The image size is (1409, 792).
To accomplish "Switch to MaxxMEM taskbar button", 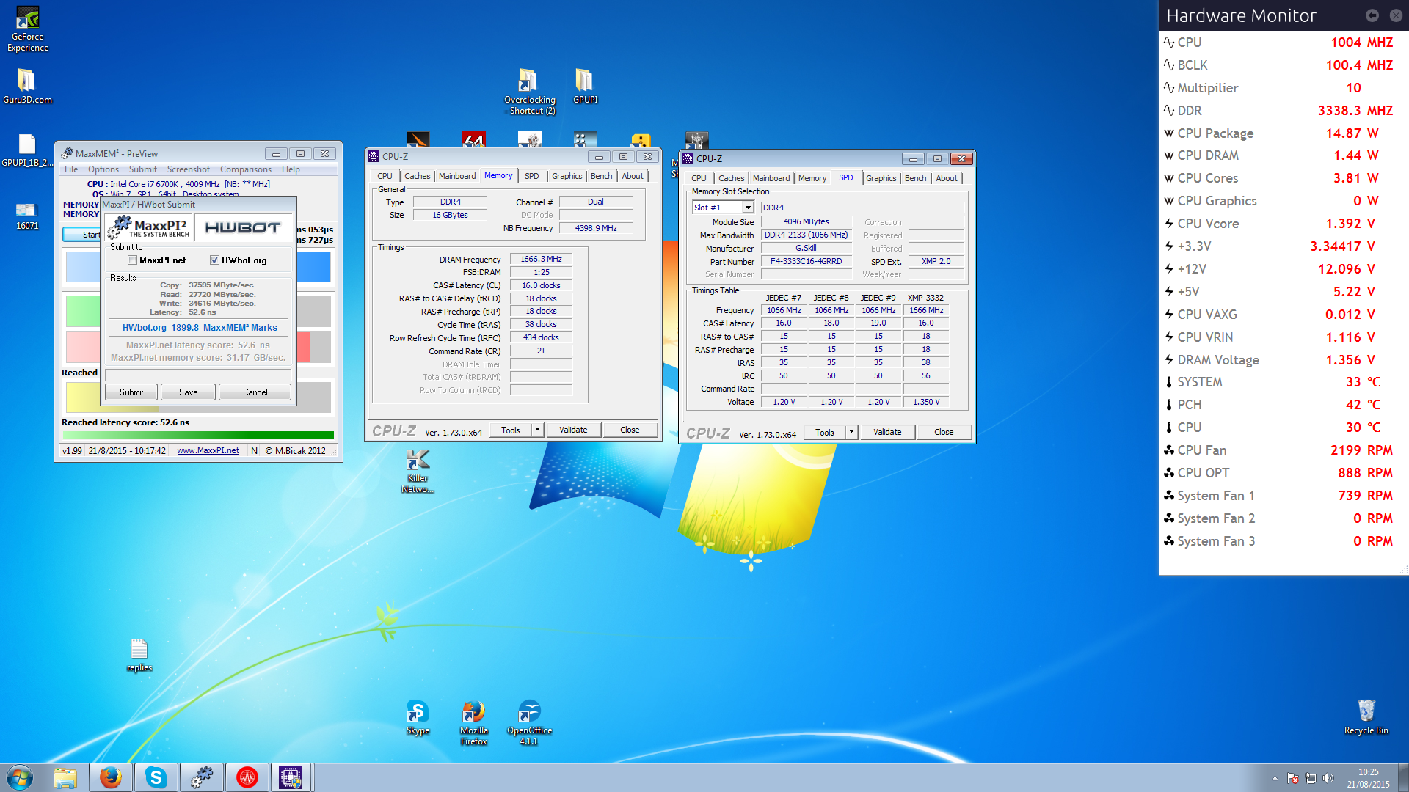I will [202, 777].
